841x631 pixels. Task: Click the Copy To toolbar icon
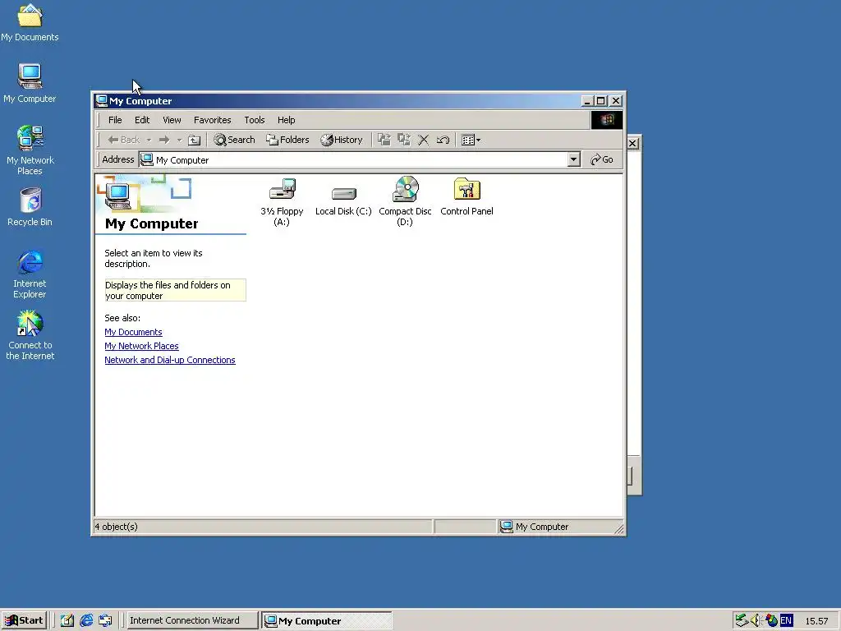[404, 140]
